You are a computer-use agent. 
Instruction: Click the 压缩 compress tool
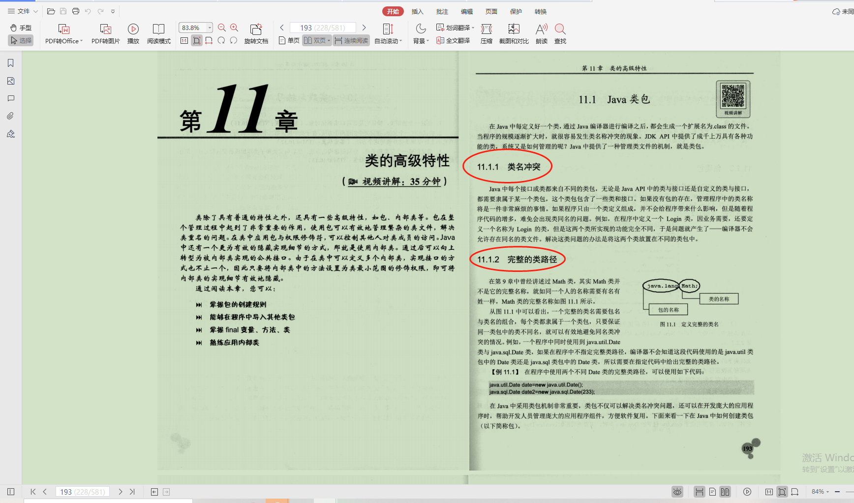[x=486, y=34]
